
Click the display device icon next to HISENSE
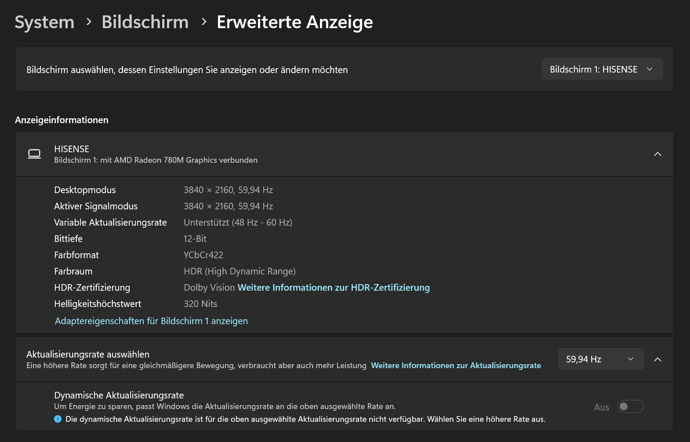(34, 154)
